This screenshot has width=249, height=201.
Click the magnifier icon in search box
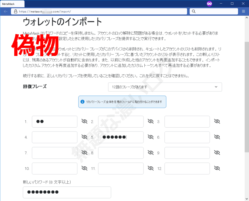coord(194,12)
